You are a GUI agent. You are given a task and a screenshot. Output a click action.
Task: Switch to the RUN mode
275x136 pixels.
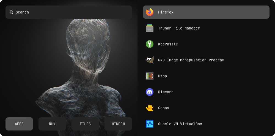tap(52, 124)
